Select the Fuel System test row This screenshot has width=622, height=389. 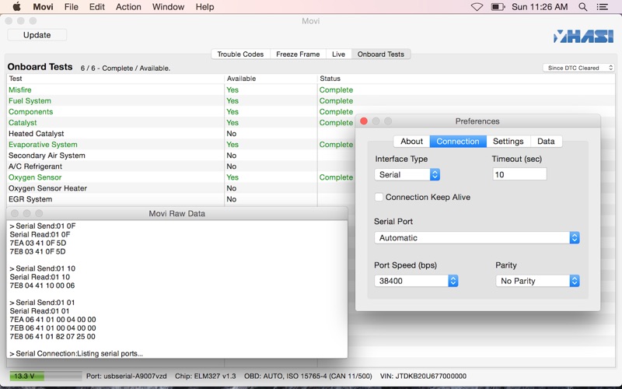310,101
